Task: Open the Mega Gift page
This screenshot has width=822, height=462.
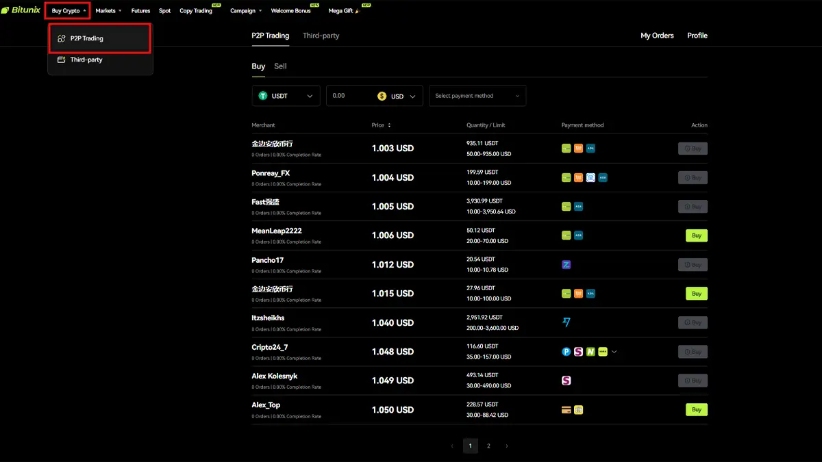Action: pos(344,11)
